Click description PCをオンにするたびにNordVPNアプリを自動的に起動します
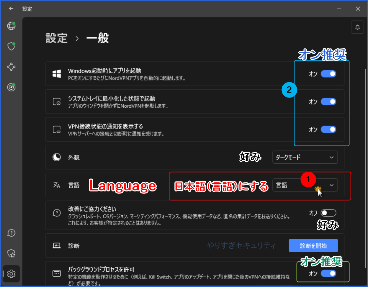The width and height of the screenshot is (368, 287). 127,78
